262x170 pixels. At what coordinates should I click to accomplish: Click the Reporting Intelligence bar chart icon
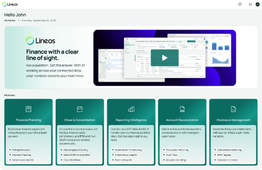pyautogui.click(x=131, y=109)
